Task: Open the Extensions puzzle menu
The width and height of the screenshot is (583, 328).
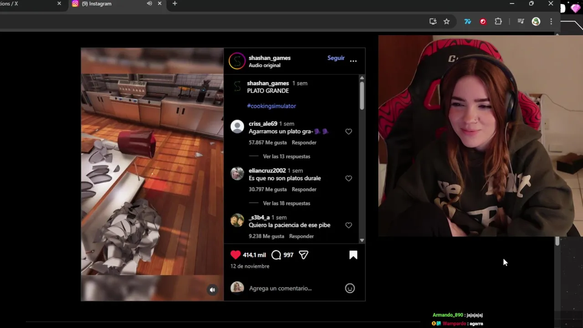Action: pyautogui.click(x=498, y=21)
